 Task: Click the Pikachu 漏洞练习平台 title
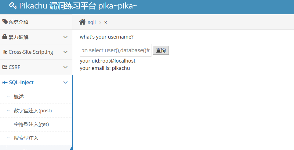coord(78,6)
